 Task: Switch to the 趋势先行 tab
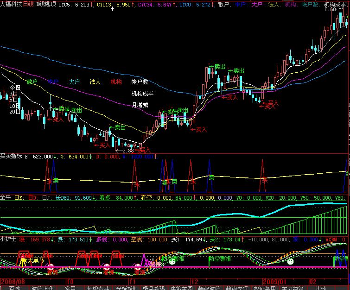(237, 288)
